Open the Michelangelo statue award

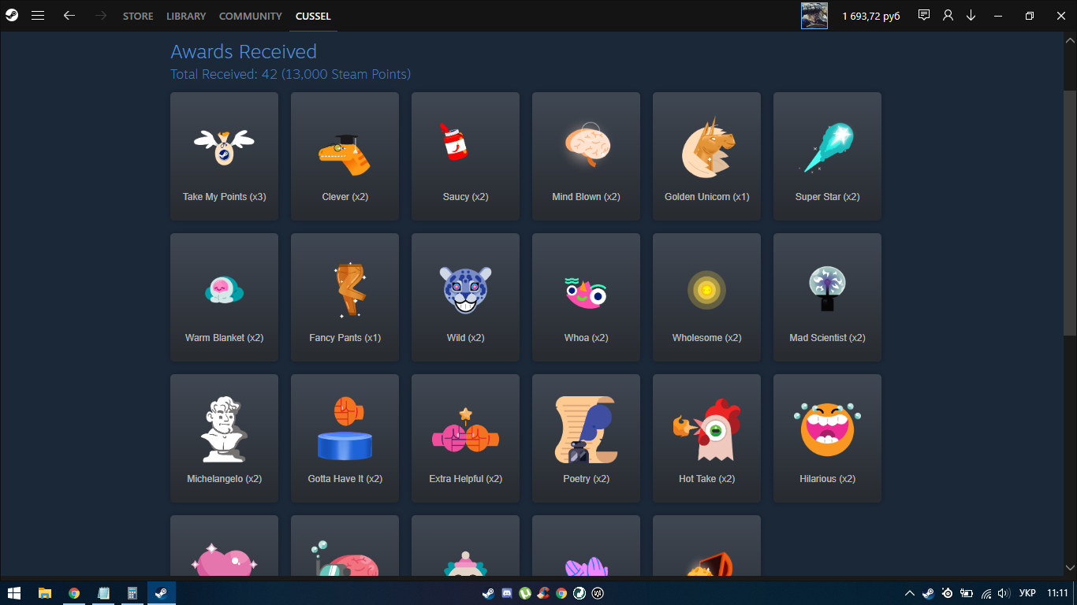pos(224,438)
